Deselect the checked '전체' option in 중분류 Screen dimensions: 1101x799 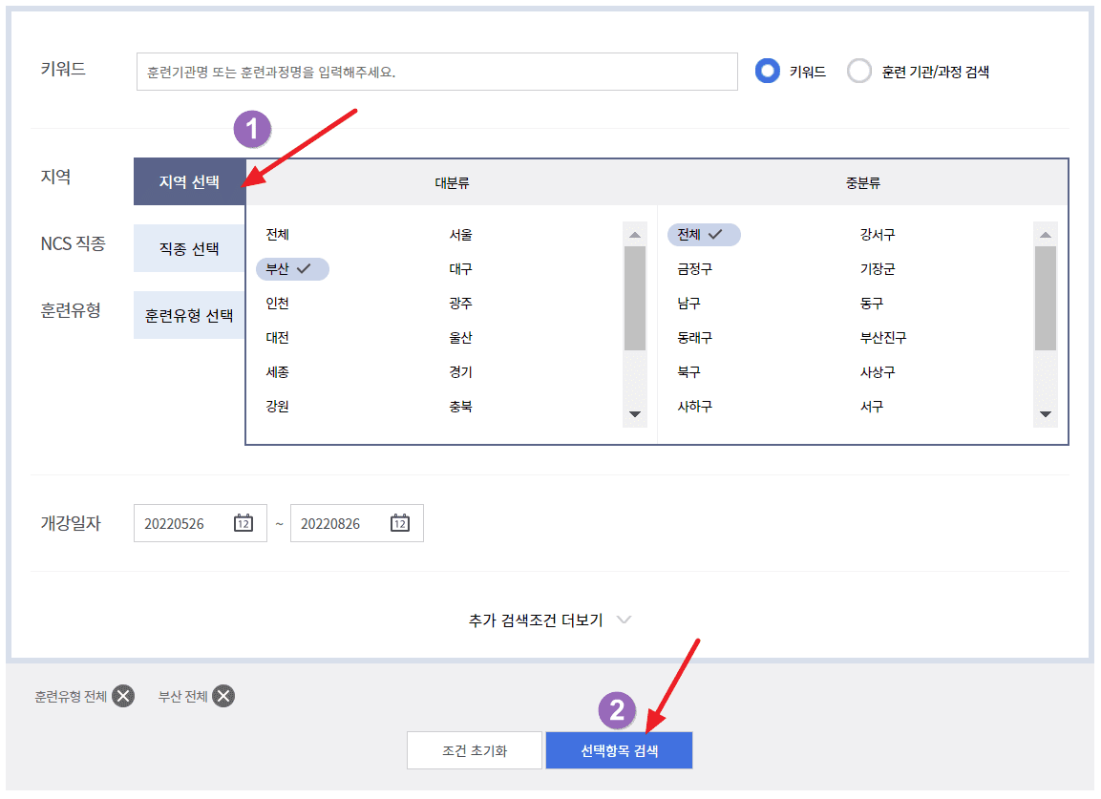coord(704,235)
